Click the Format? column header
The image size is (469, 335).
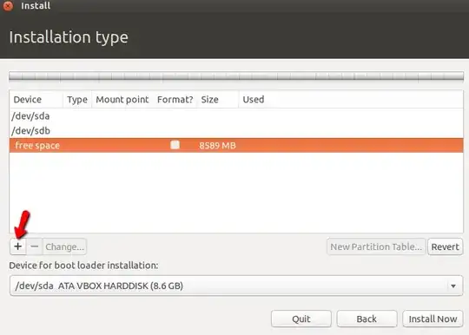[175, 99]
